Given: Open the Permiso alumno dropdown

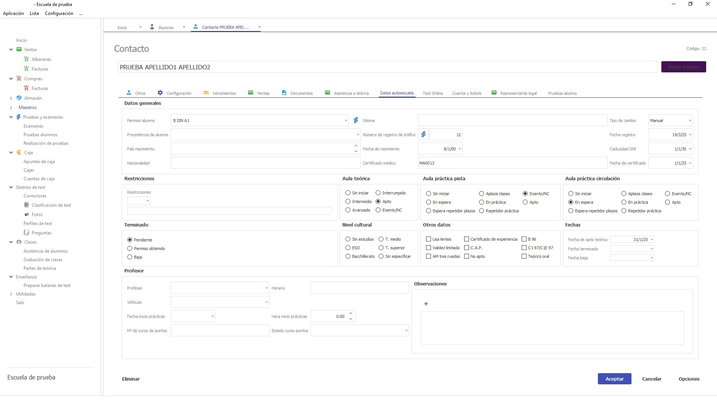Looking at the screenshot, I should [x=345, y=121].
